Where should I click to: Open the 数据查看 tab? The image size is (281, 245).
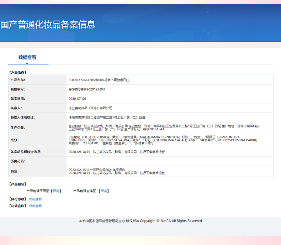coord(27,57)
